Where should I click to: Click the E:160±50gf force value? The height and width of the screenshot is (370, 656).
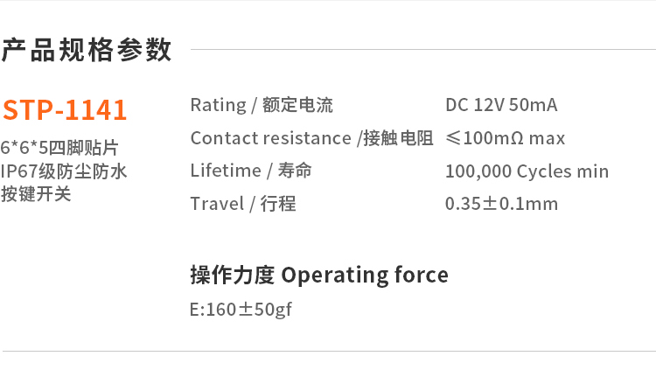tap(241, 310)
